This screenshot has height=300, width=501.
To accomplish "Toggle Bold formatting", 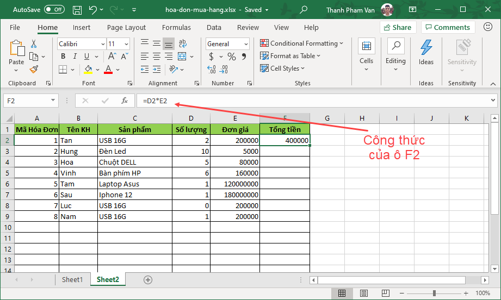I will [63, 57].
